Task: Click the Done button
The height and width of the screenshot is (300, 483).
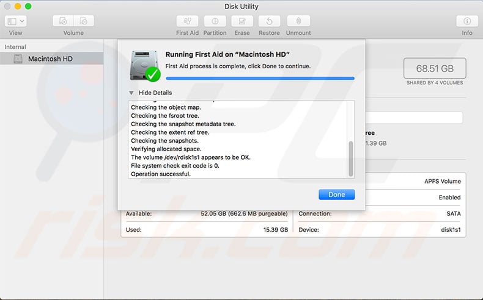Action: pyautogui.click(x=336, y=195)
